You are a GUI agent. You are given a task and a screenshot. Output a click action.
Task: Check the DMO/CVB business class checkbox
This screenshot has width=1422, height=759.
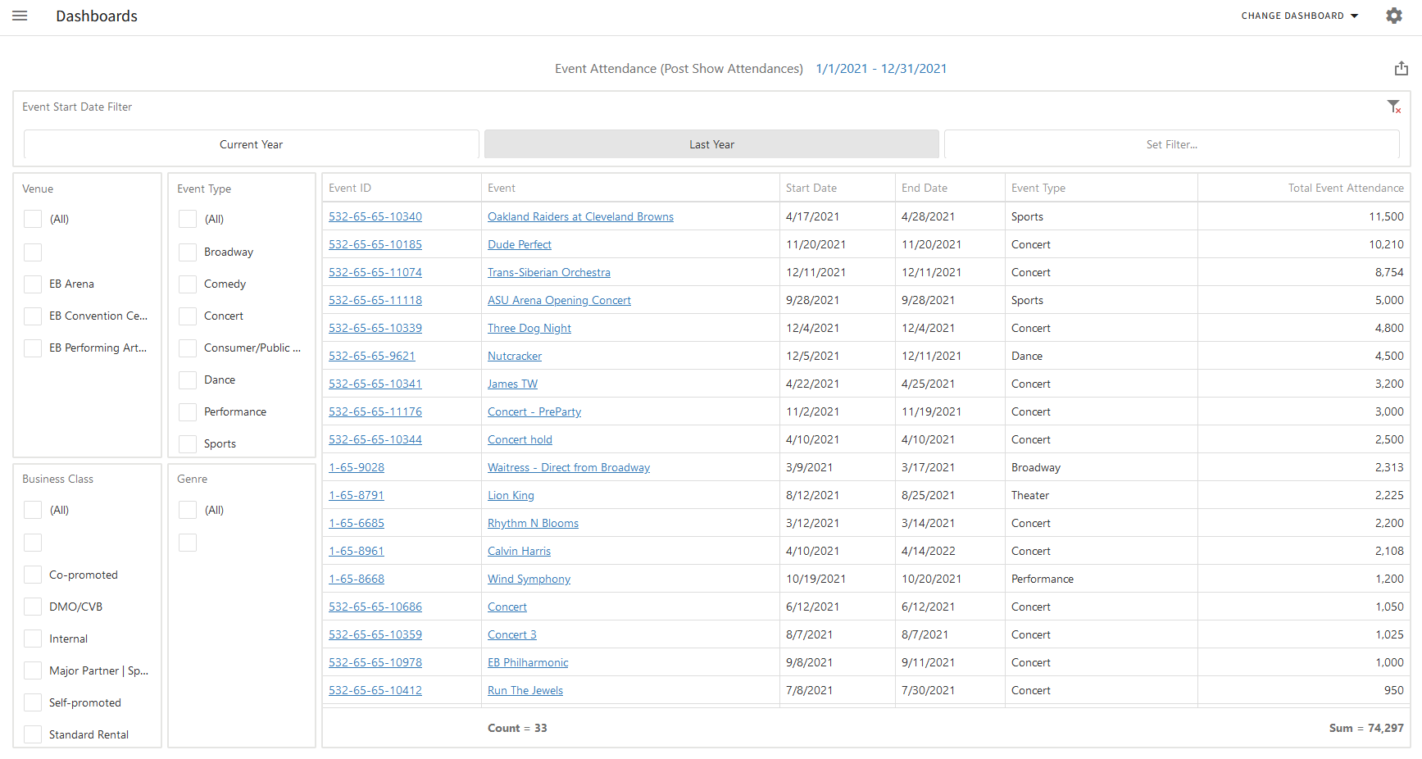tap(33, 607)
